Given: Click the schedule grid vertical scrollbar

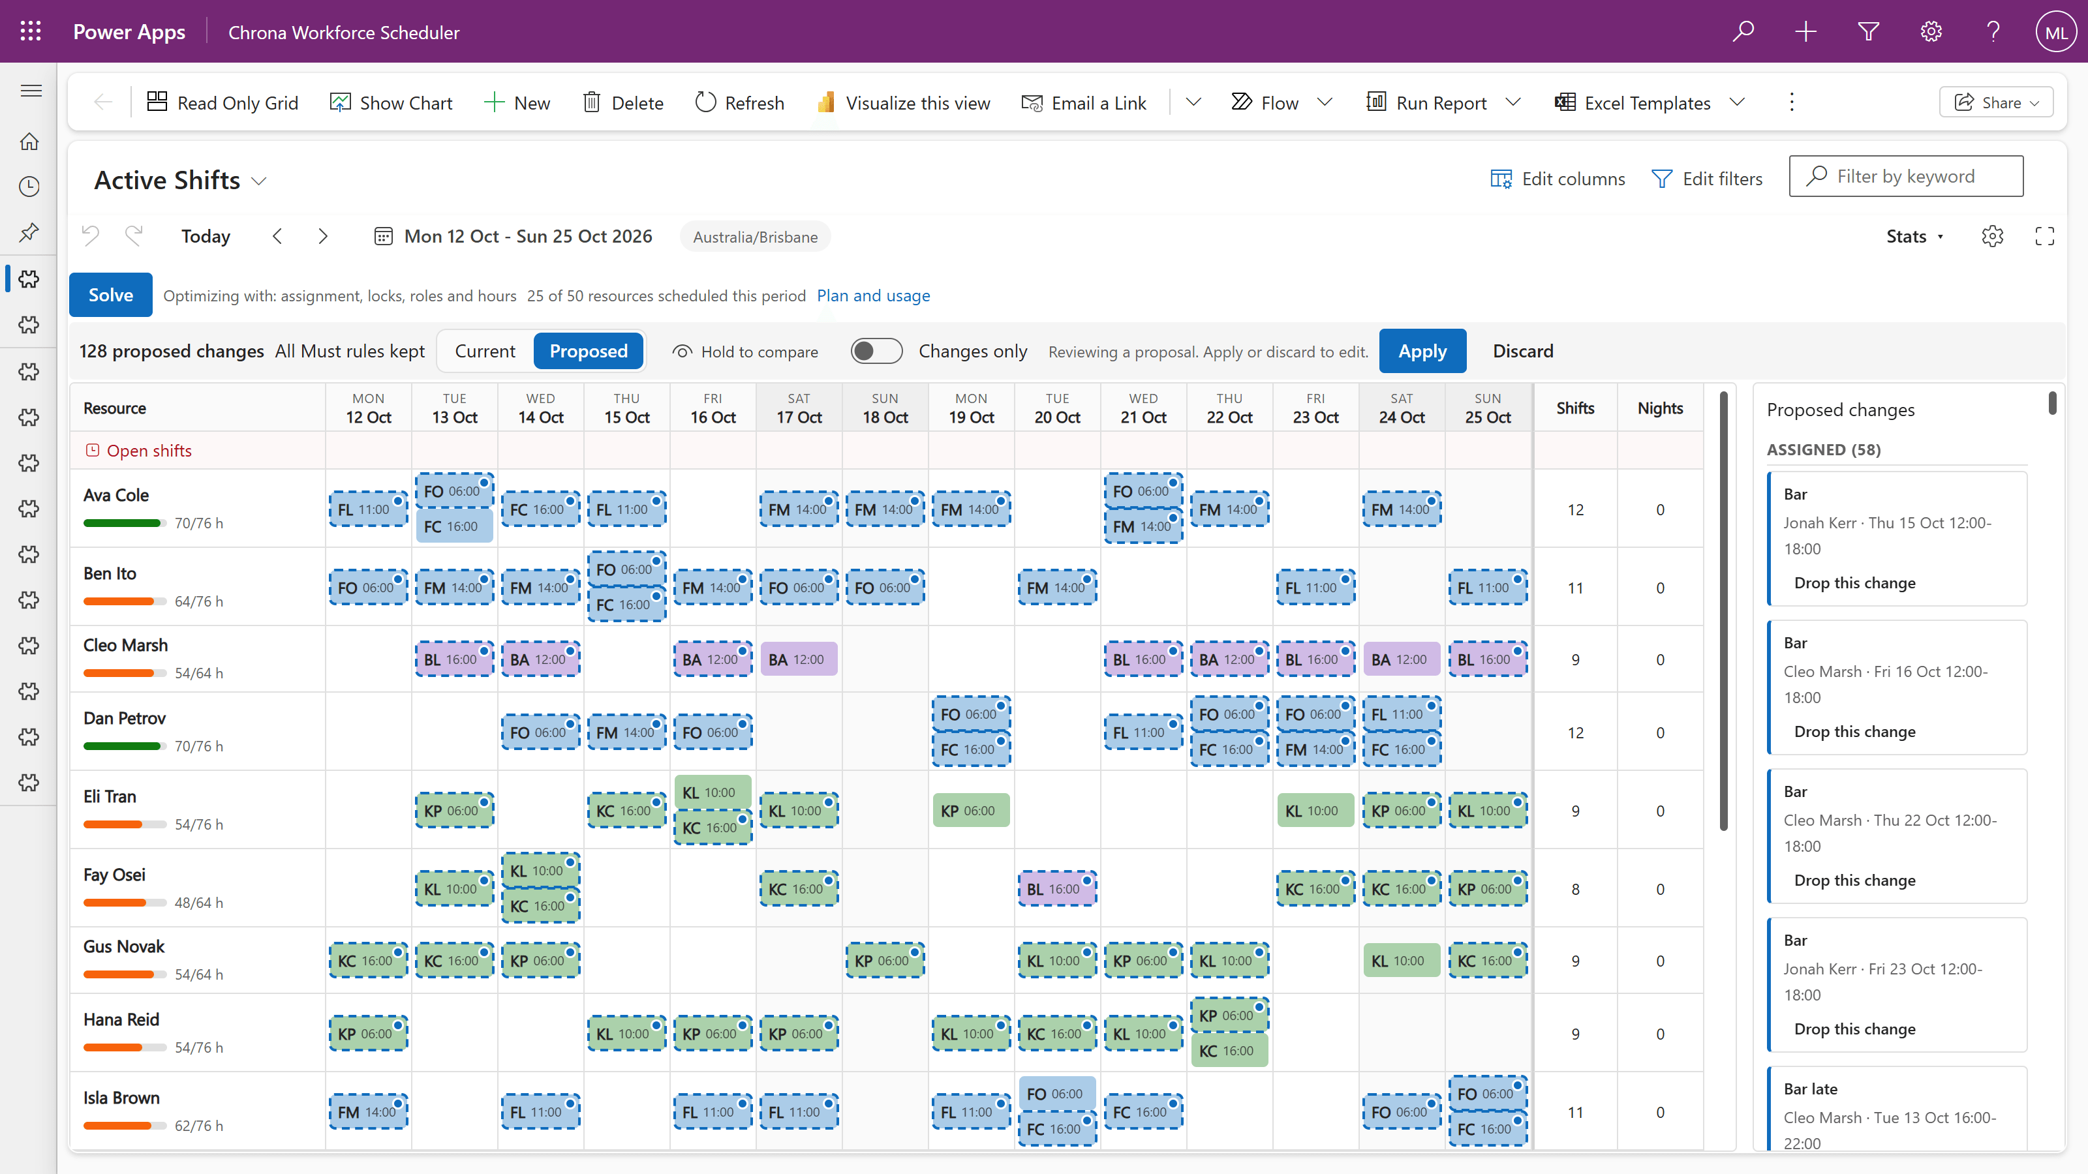Looking at the screenshot, I should point(1723,612).
